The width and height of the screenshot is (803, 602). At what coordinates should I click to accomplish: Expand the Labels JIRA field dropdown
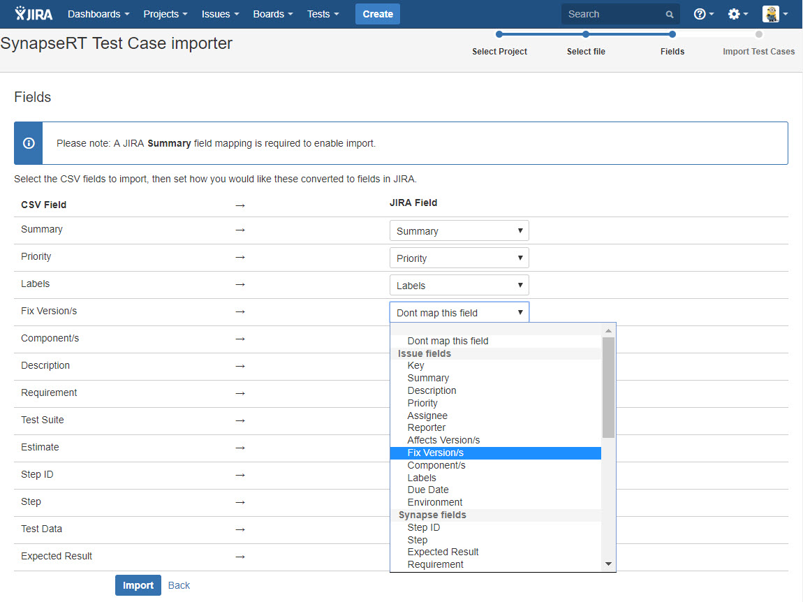coord(459,286)
